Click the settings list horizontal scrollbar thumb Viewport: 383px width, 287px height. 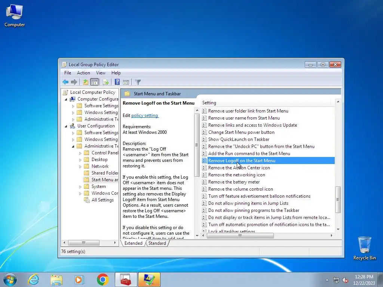tap(240, 235)
